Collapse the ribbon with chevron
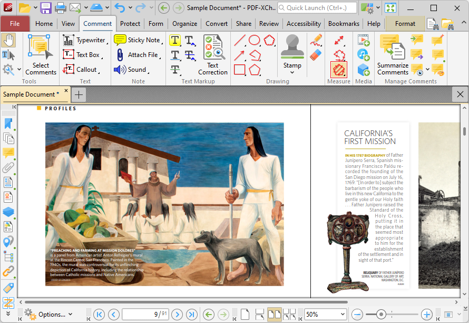Viewport: 469px width, 323px height. click(463, 23)
